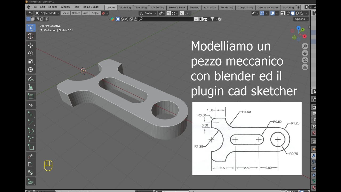Select the Annotate tool
Image resolution: width=341 pixels, height=192 pixels.
(x=31, y=79)
